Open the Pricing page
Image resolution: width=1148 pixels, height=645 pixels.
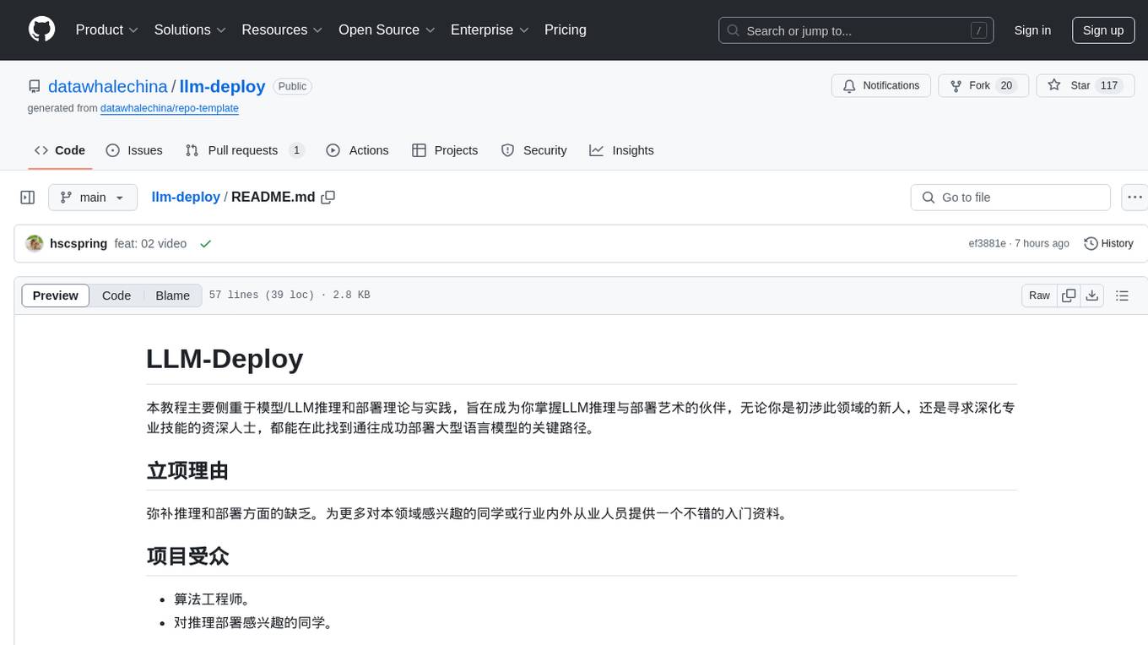coord(566,30)
